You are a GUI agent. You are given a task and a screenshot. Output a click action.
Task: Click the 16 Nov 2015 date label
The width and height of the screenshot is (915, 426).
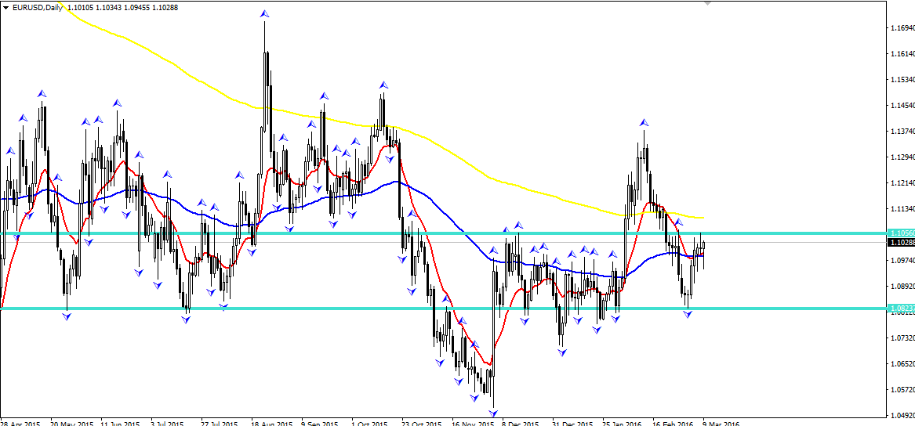point(472,424)
